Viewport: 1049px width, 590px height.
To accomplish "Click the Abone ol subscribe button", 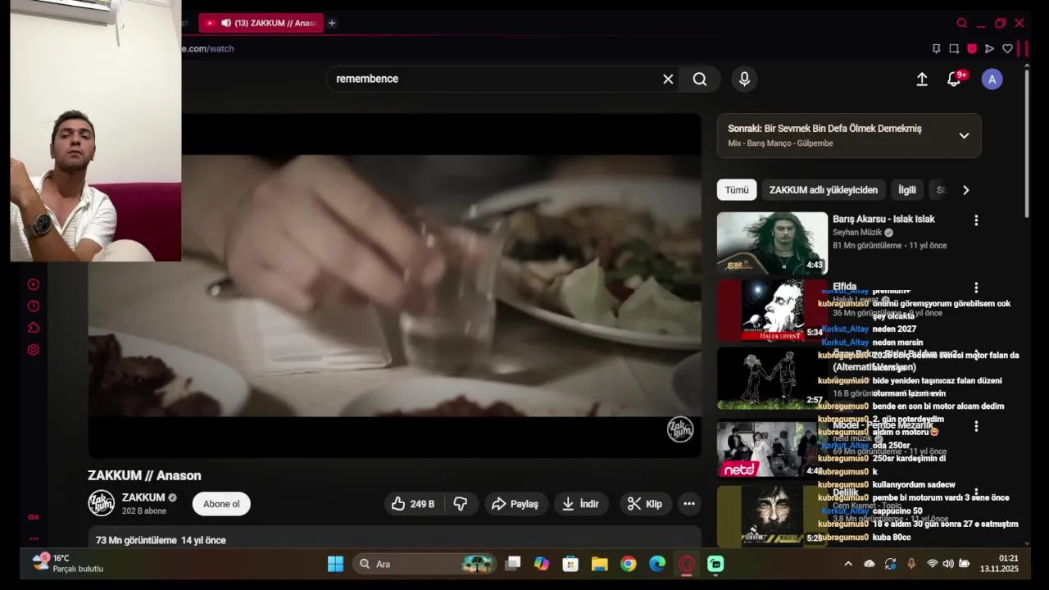I will pyautogui.click(x=221, y=504).
